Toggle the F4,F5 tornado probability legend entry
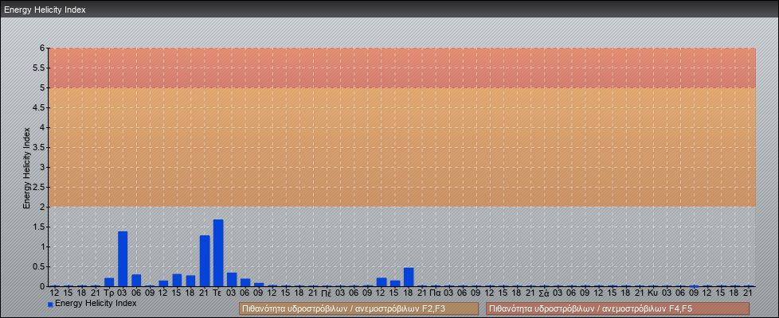 (617, 308)
